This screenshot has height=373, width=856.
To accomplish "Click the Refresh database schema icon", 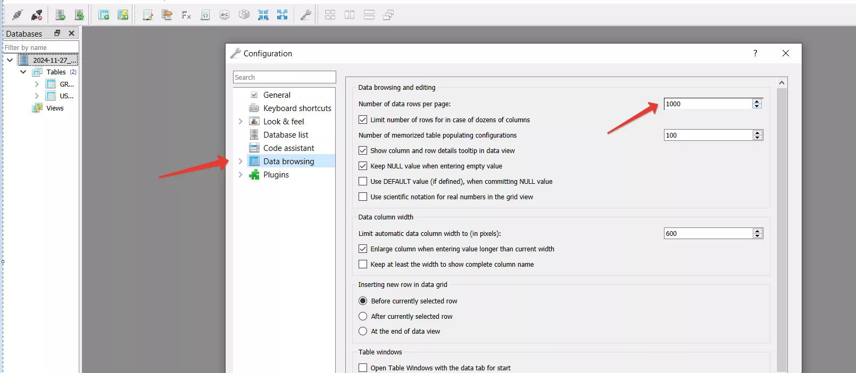I will [79, 15].
